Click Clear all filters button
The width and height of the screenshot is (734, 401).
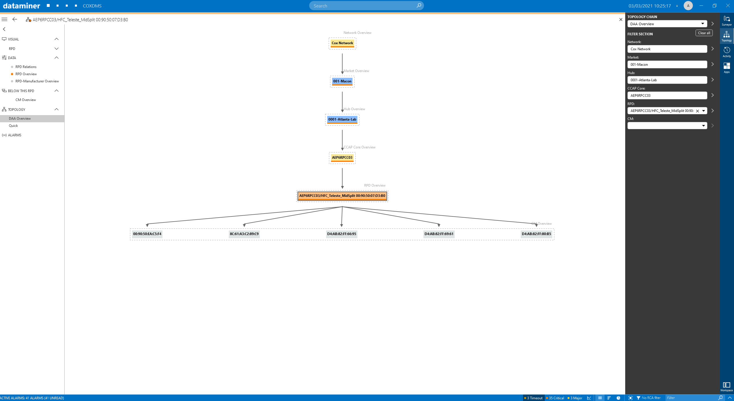pos(704,33)
